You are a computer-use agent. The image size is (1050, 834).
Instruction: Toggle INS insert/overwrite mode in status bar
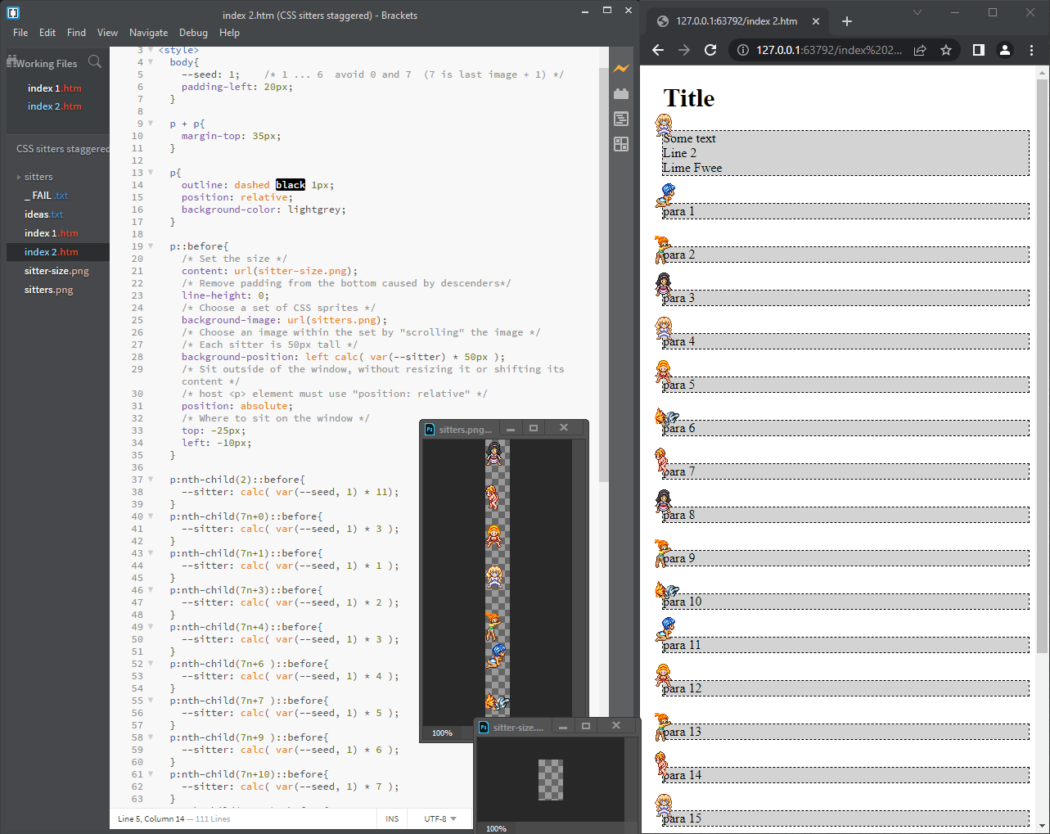pos(392,818)
